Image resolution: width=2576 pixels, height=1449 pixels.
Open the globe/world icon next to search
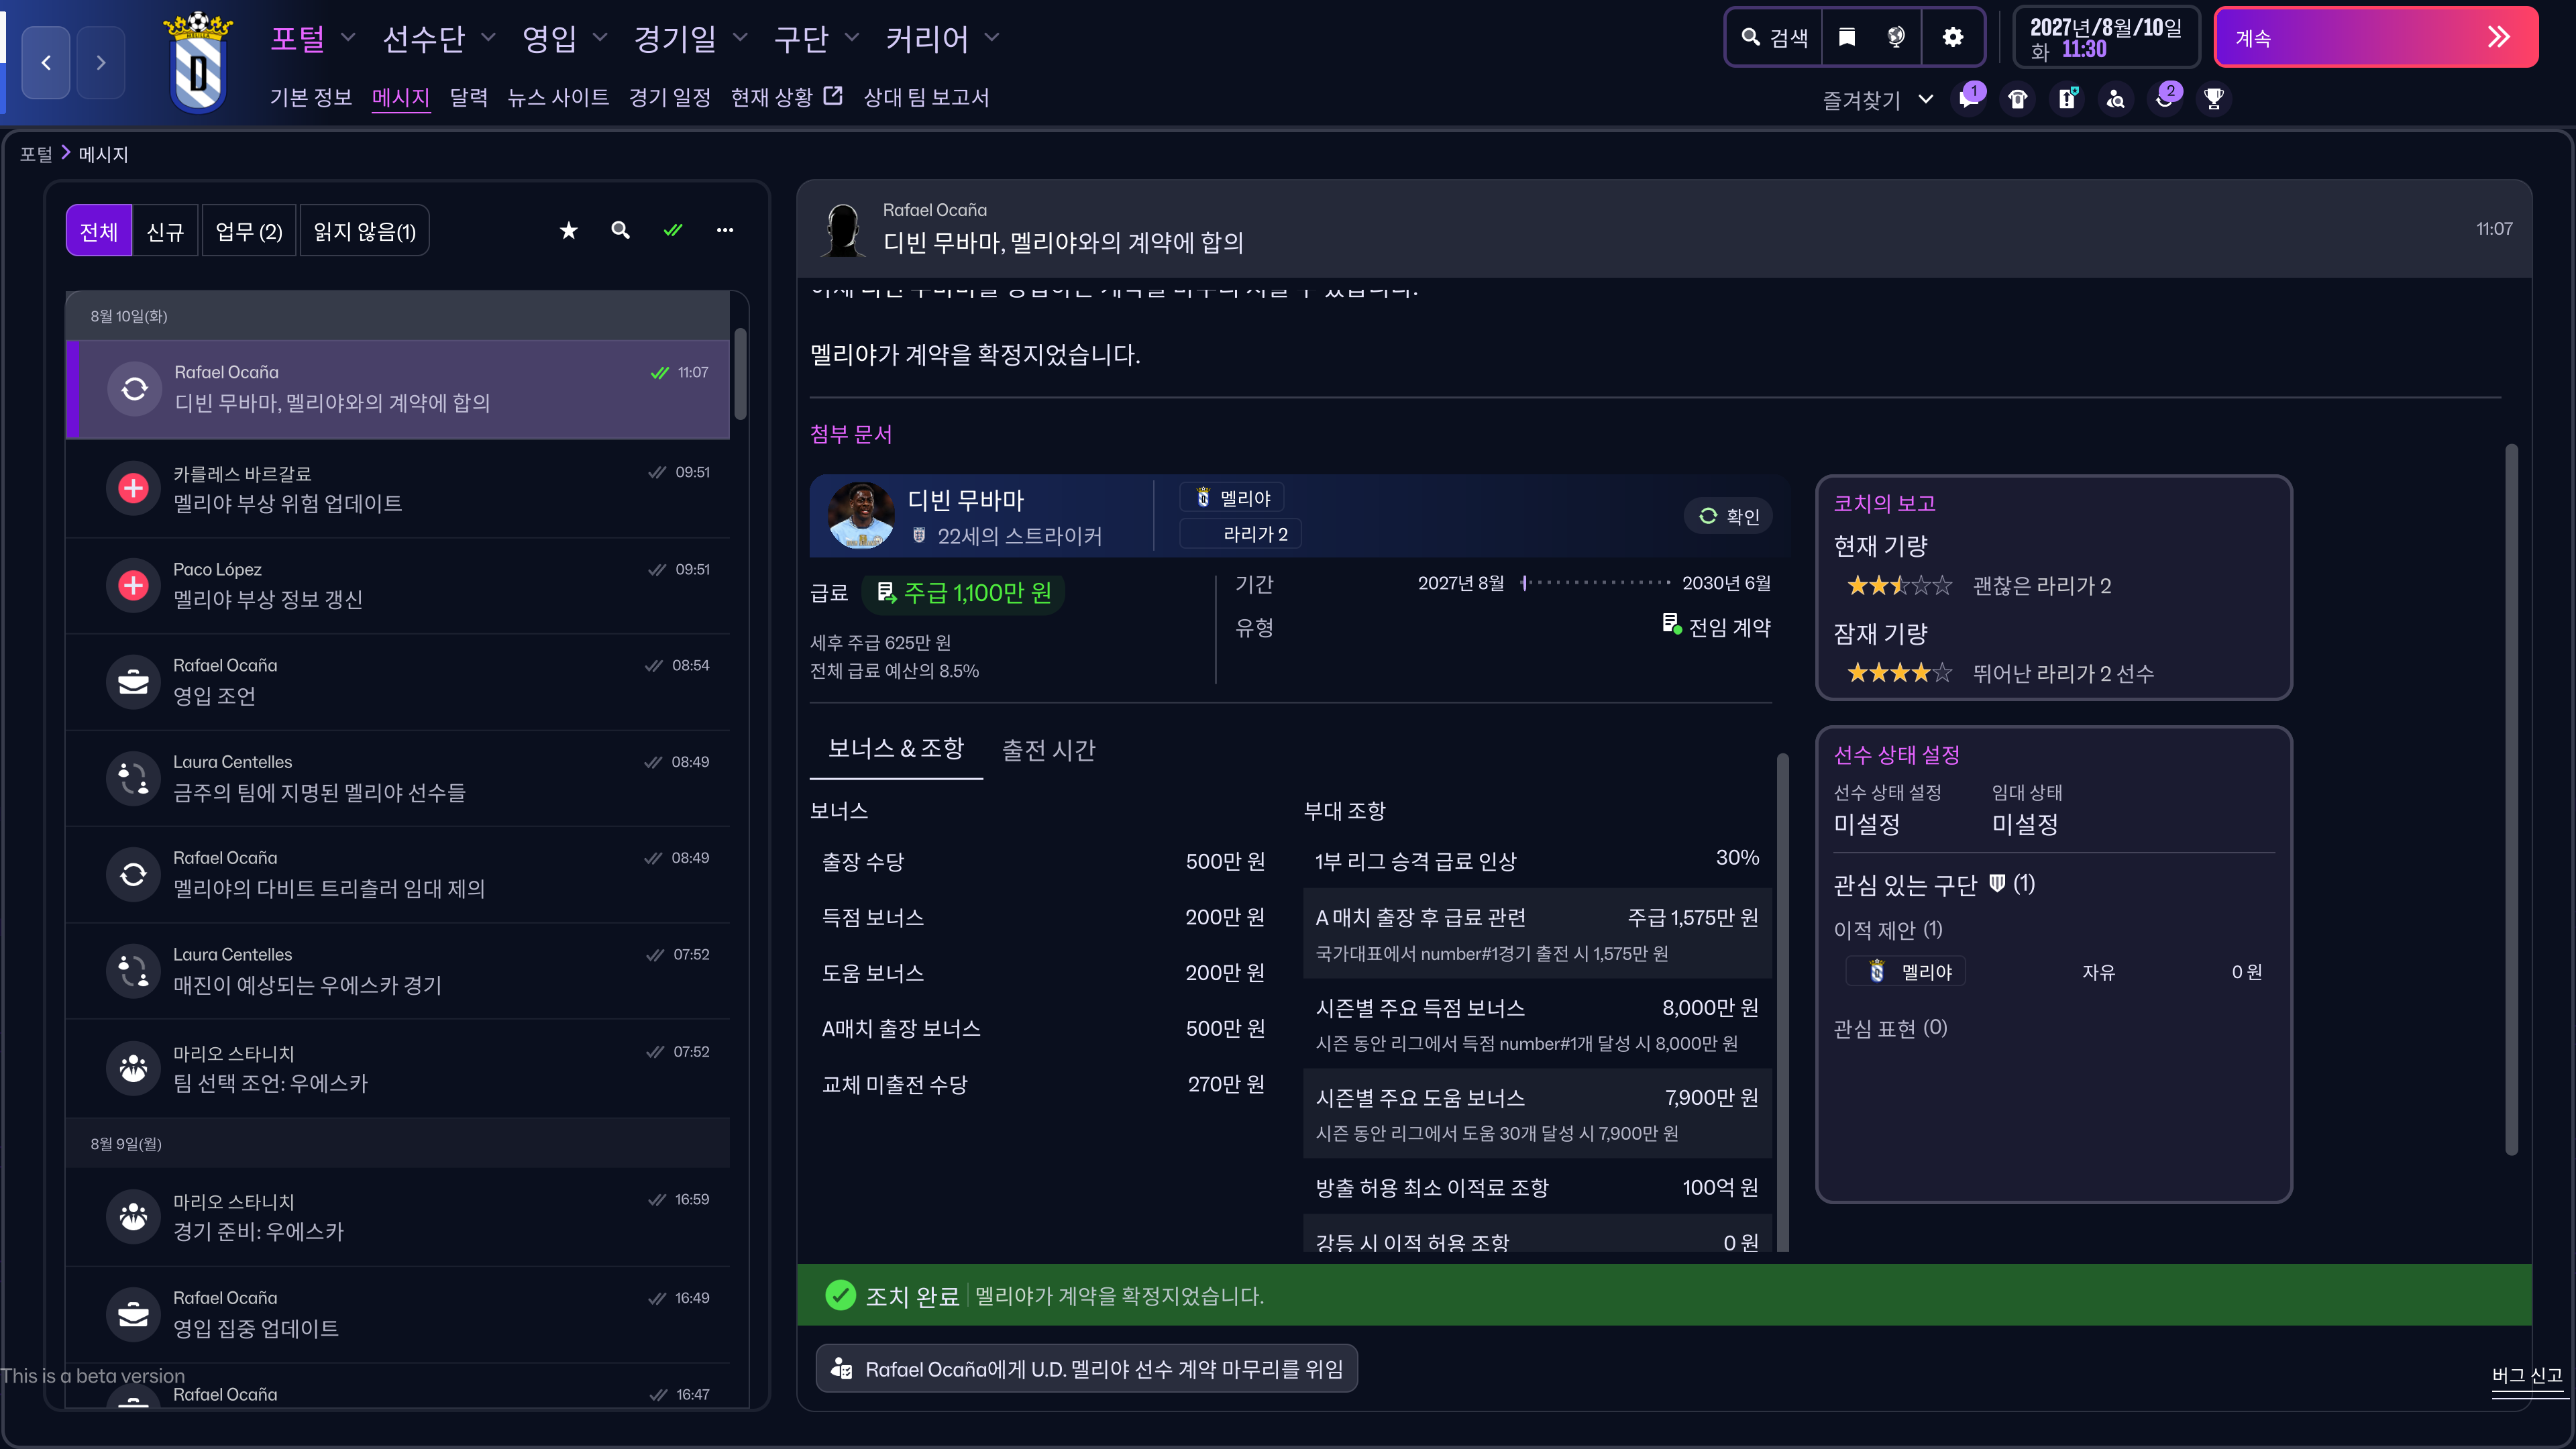(1896, 37)
